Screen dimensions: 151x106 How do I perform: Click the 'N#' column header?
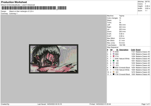(x=111, y=50)
